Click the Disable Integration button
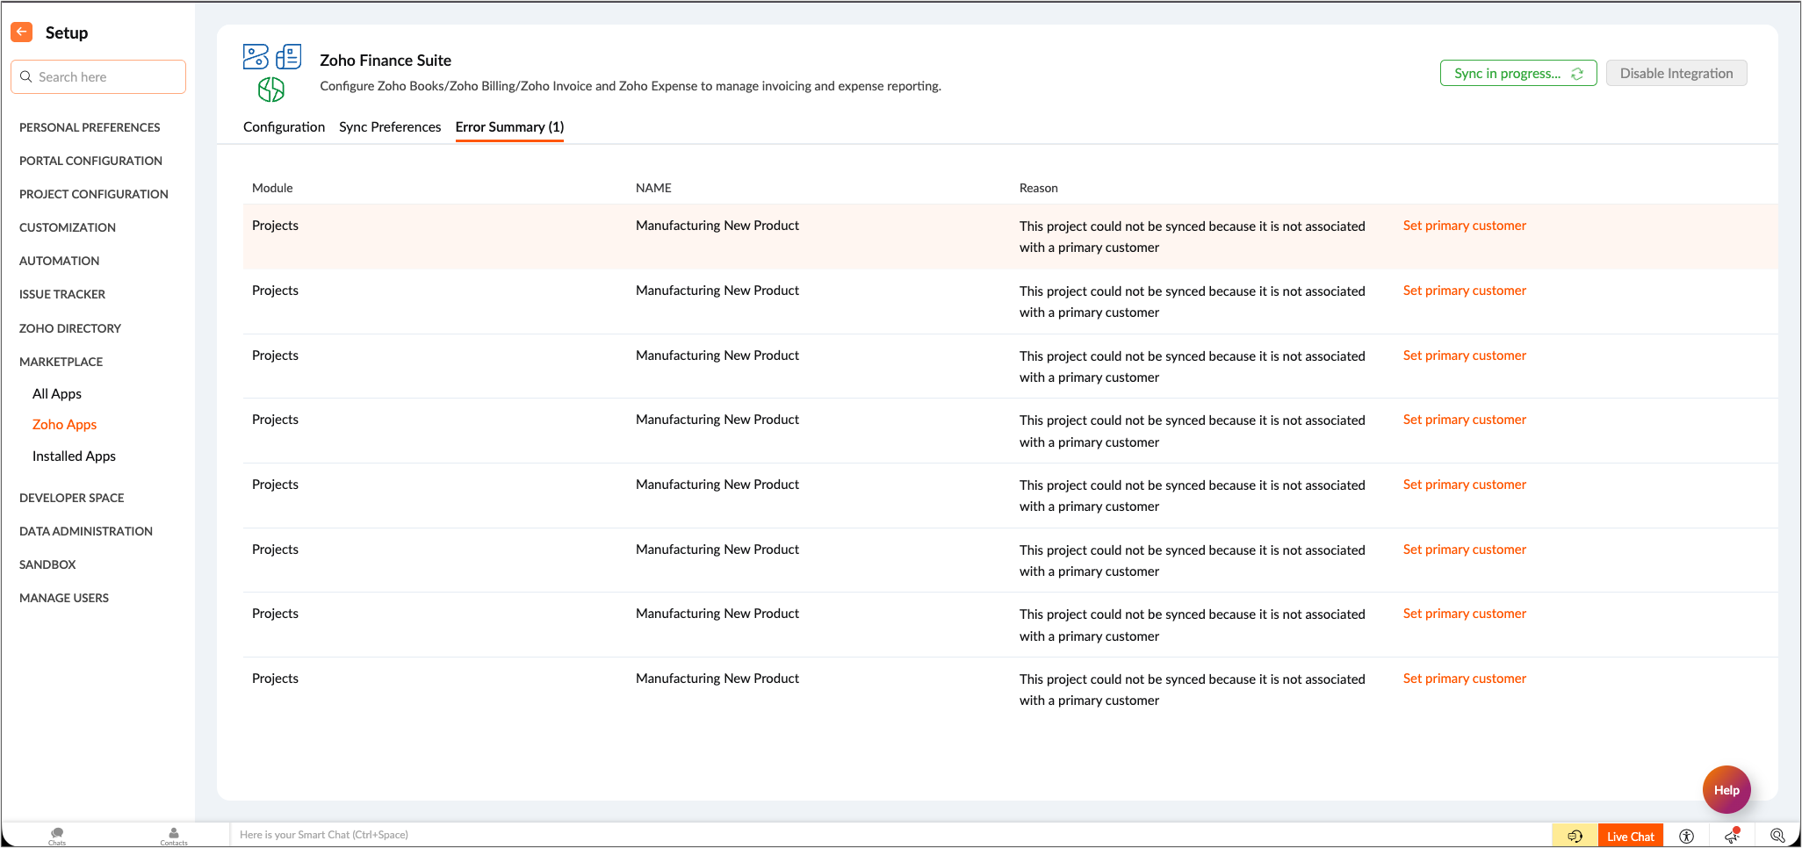Viewport: 1802px width, 848px height. tap(1676, 74)
